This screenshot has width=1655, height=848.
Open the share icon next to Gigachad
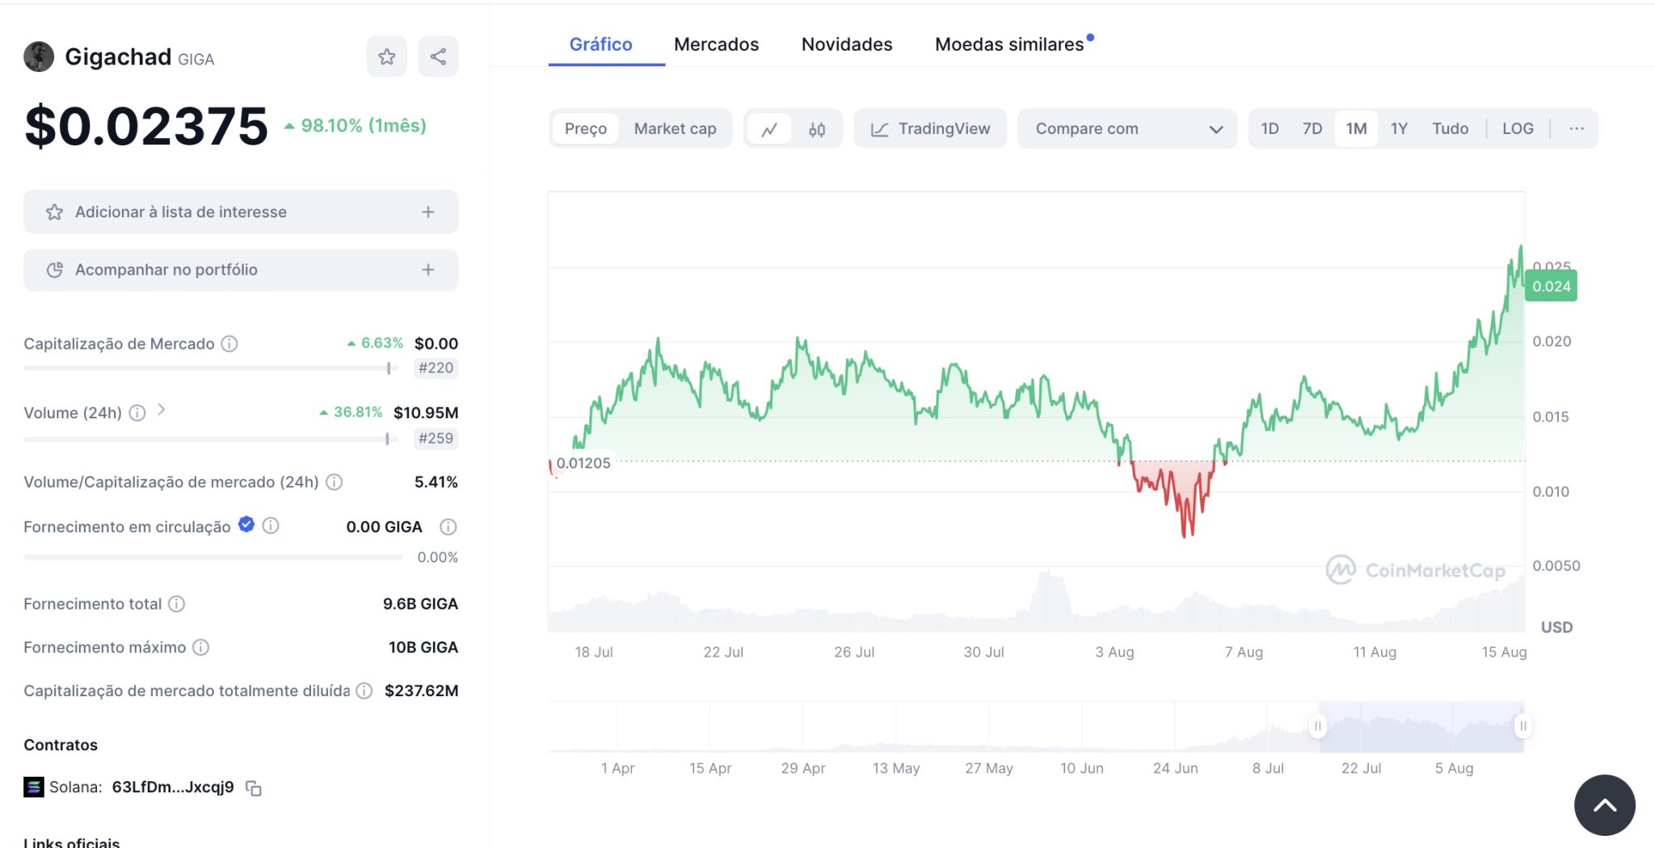tap(438, 56)
